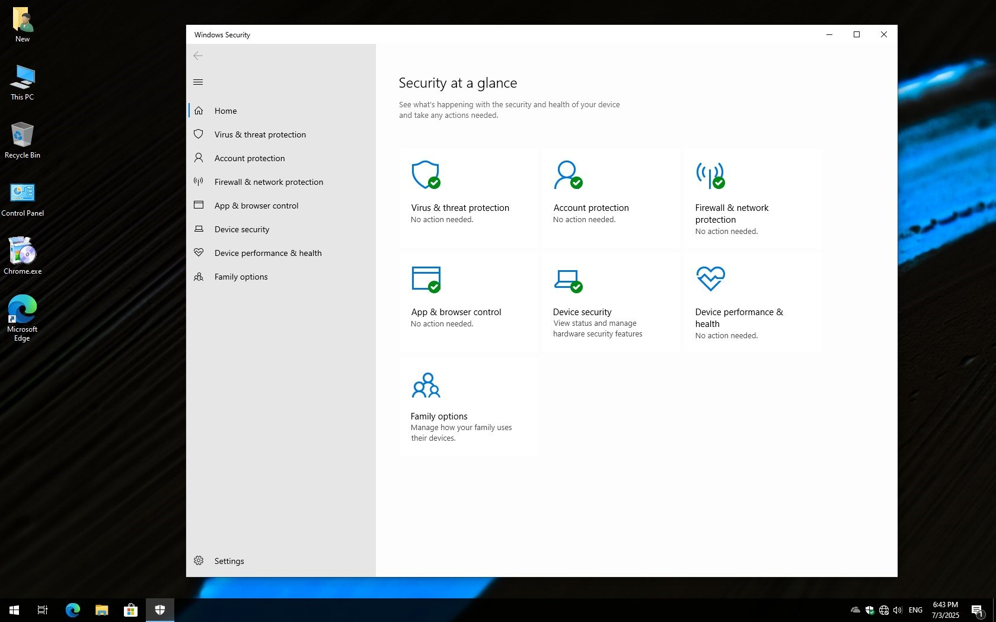Open the Device performance & health heart tile
The width and height of the screenshot is (996, 622).
click(710, 278)
